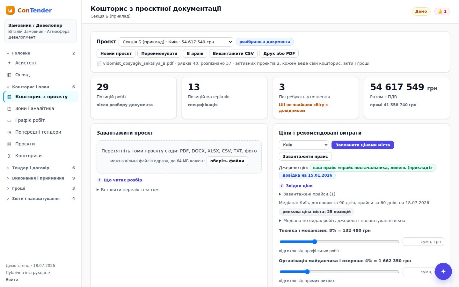The image size is (459, 287).
Task: Click the Графік робіт icon
Action: [9, 120]
